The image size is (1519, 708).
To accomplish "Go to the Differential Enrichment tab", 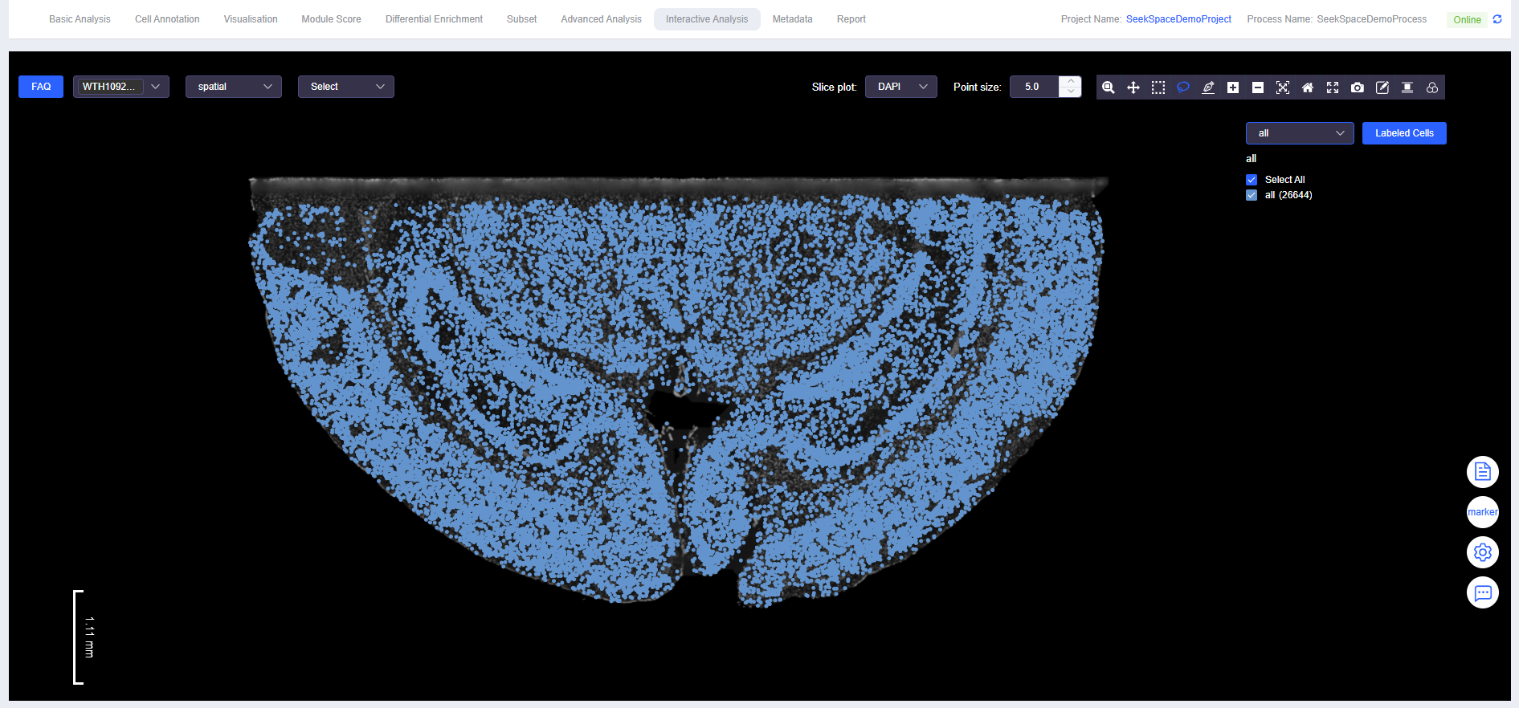I will [434, 19].
